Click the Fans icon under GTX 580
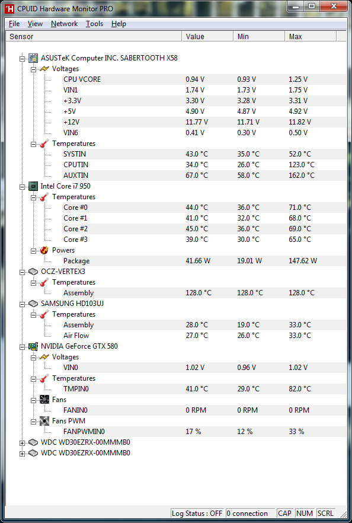 [x=44, y=400]
